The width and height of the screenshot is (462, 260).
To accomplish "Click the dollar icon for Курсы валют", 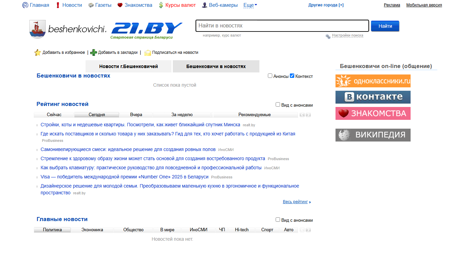I will pos(161,5).
